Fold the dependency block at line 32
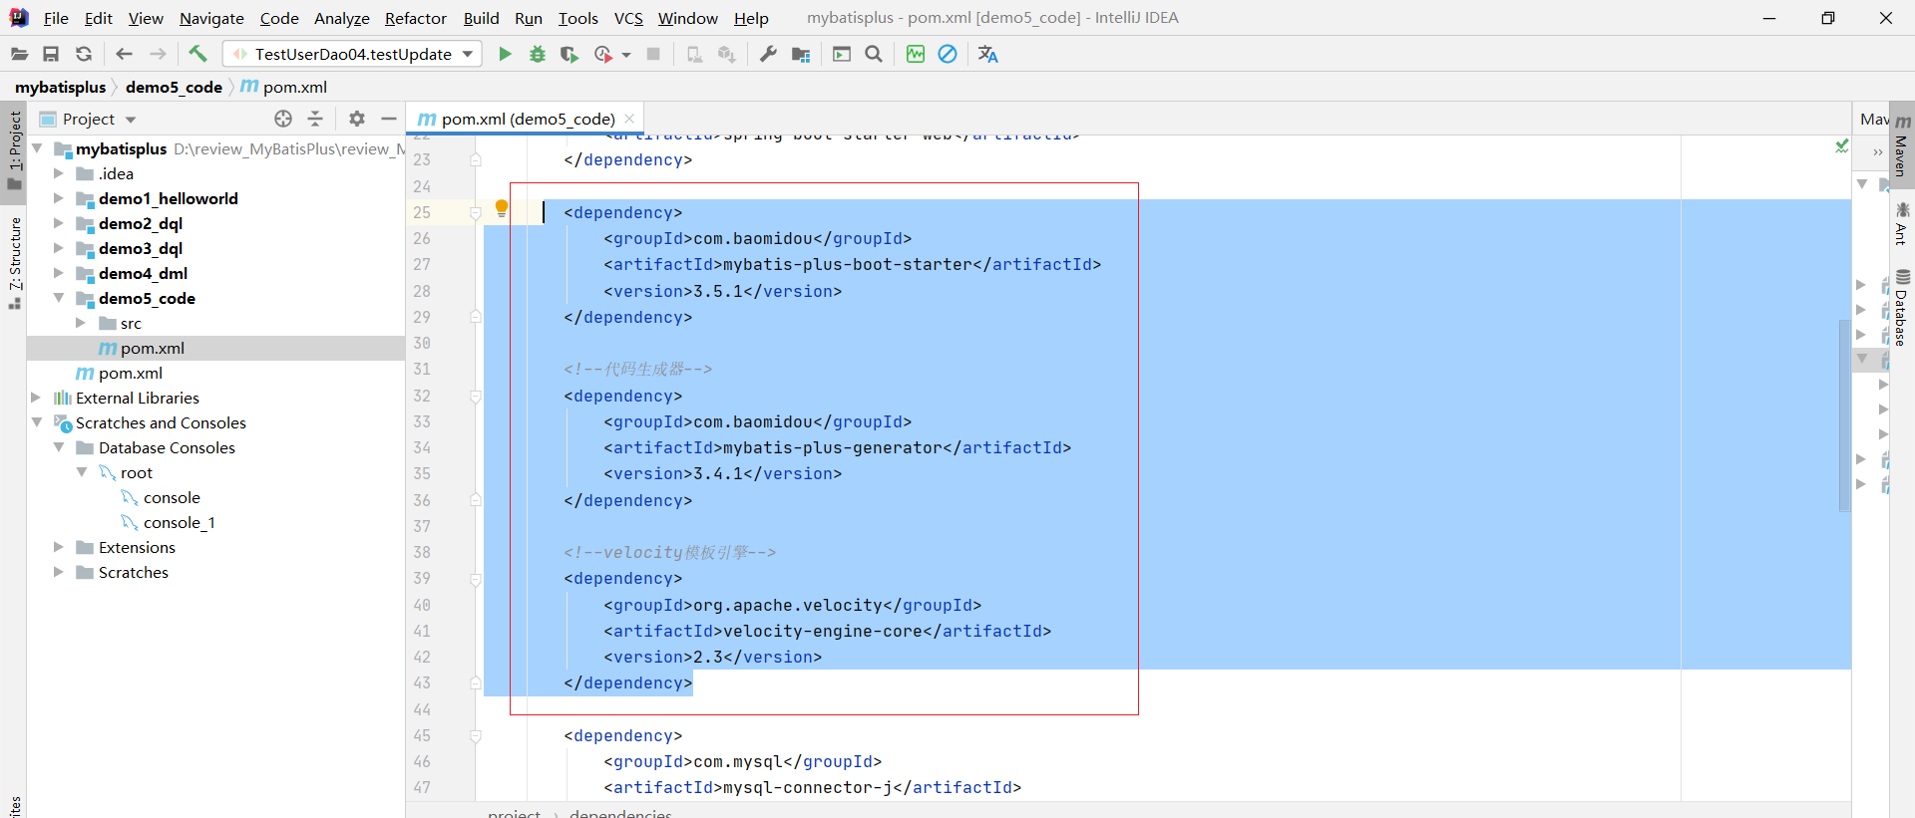Image resolution: width=1915 pixels, height=818 pixels. point(476,397)
